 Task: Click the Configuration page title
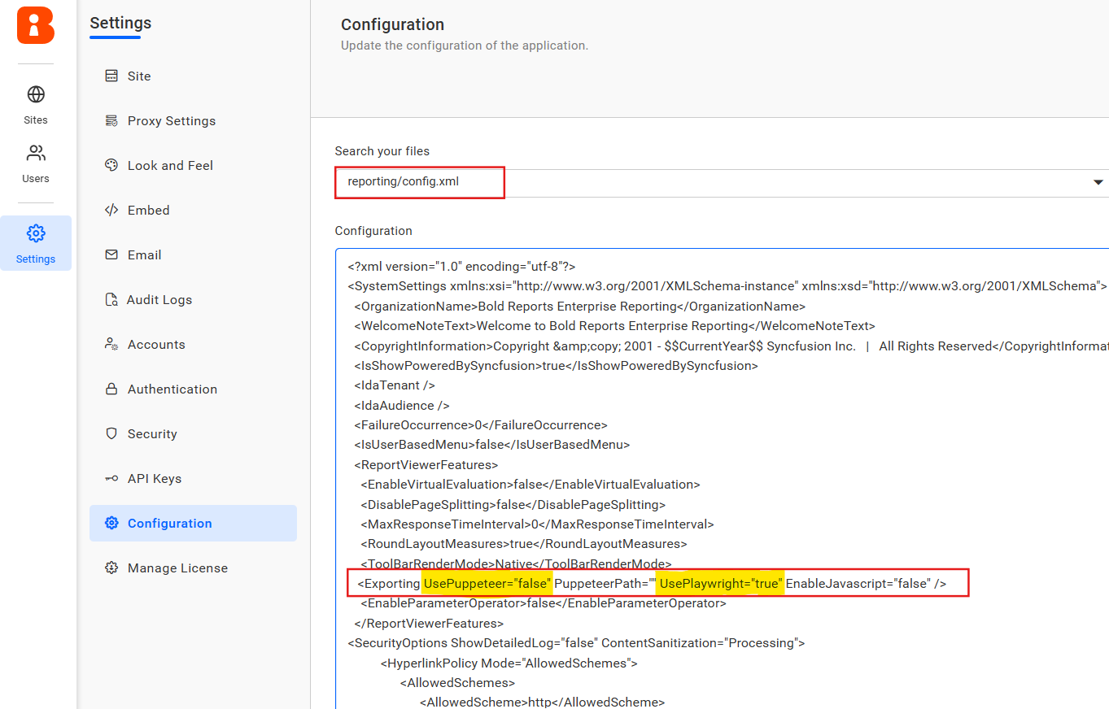tap(392, 24)
